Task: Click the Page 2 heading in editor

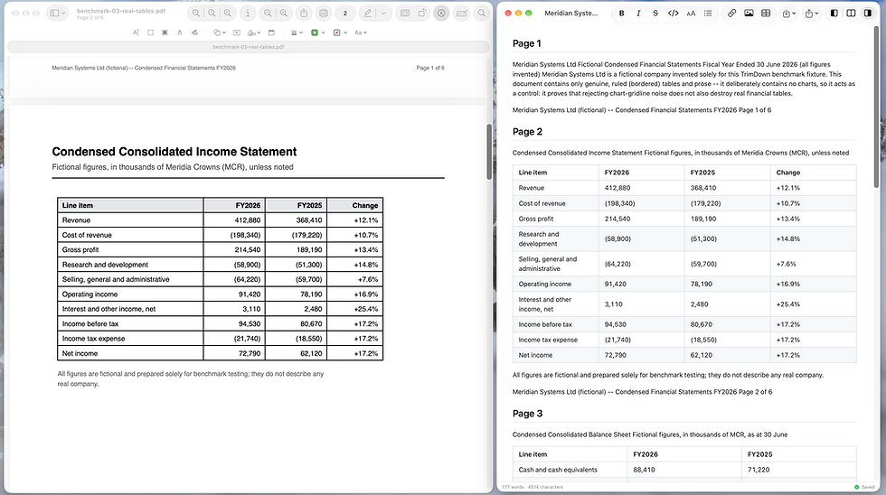Action: point(527,132)
